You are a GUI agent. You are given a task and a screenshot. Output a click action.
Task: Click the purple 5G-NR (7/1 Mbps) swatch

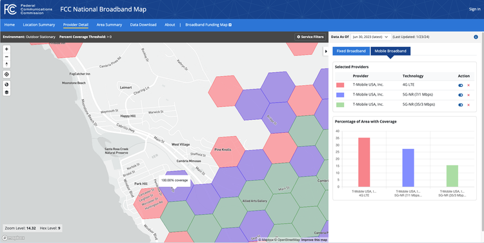340,95
